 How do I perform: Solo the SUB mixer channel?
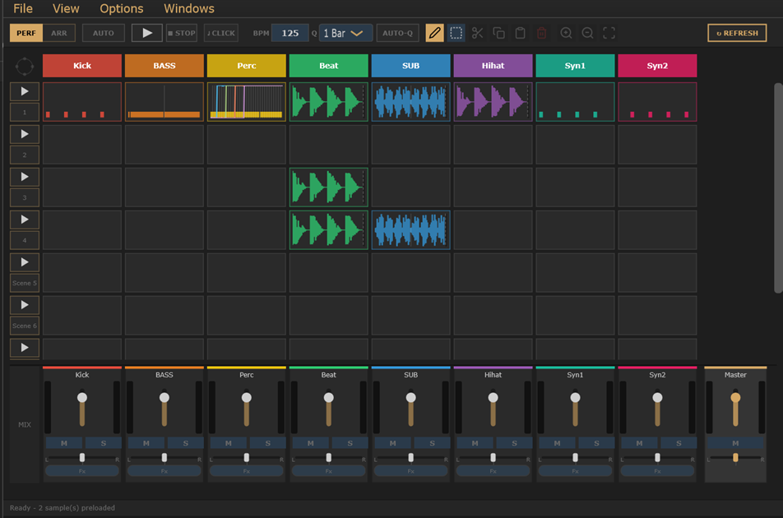pyautogui.click(x=432, y=443)
